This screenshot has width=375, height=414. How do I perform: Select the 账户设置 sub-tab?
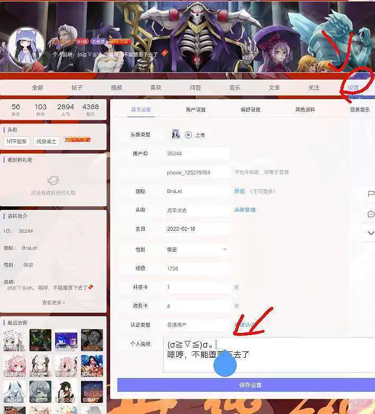[x=196, y=110]
